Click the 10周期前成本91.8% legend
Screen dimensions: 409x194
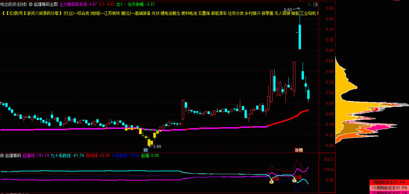pyautogui.click(x=390, y=188)
